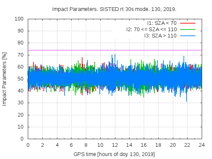Screen dimensions: 212x159
Task: Click the vertical 'Impact Parameters [%]' axis label
Action: point(5,79)
